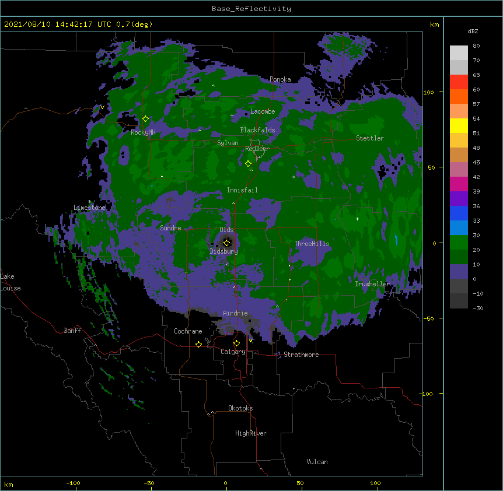
Task: Click the bottom axis 100 km tick label
Action: point(375,483)
